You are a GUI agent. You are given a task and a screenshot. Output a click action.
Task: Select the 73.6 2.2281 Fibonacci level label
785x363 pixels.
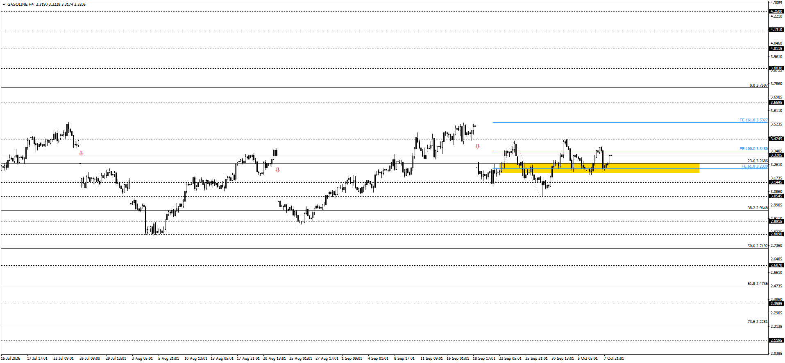[x=758, y=322]
